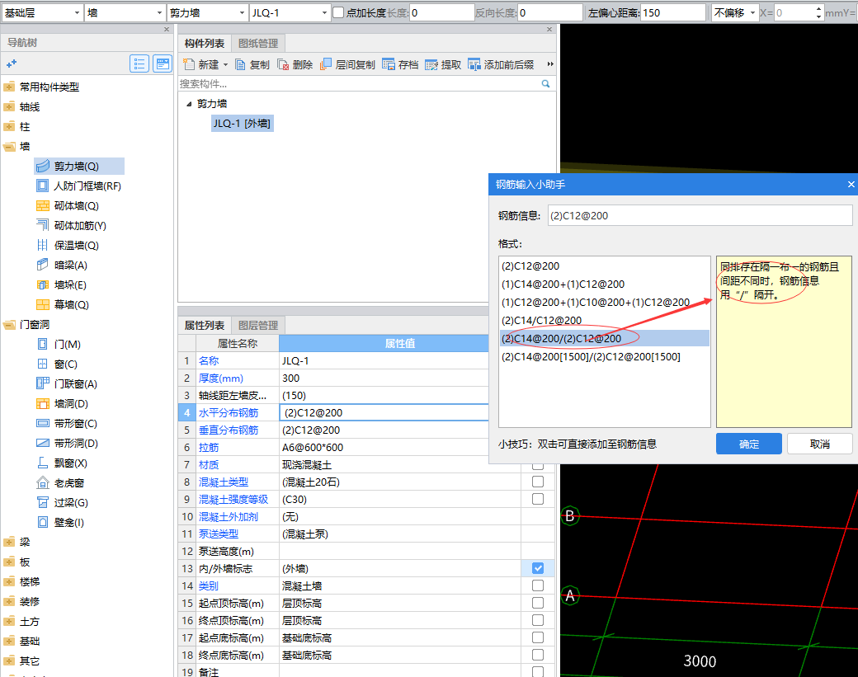Select 飘窗(X) item

(62, 463)
